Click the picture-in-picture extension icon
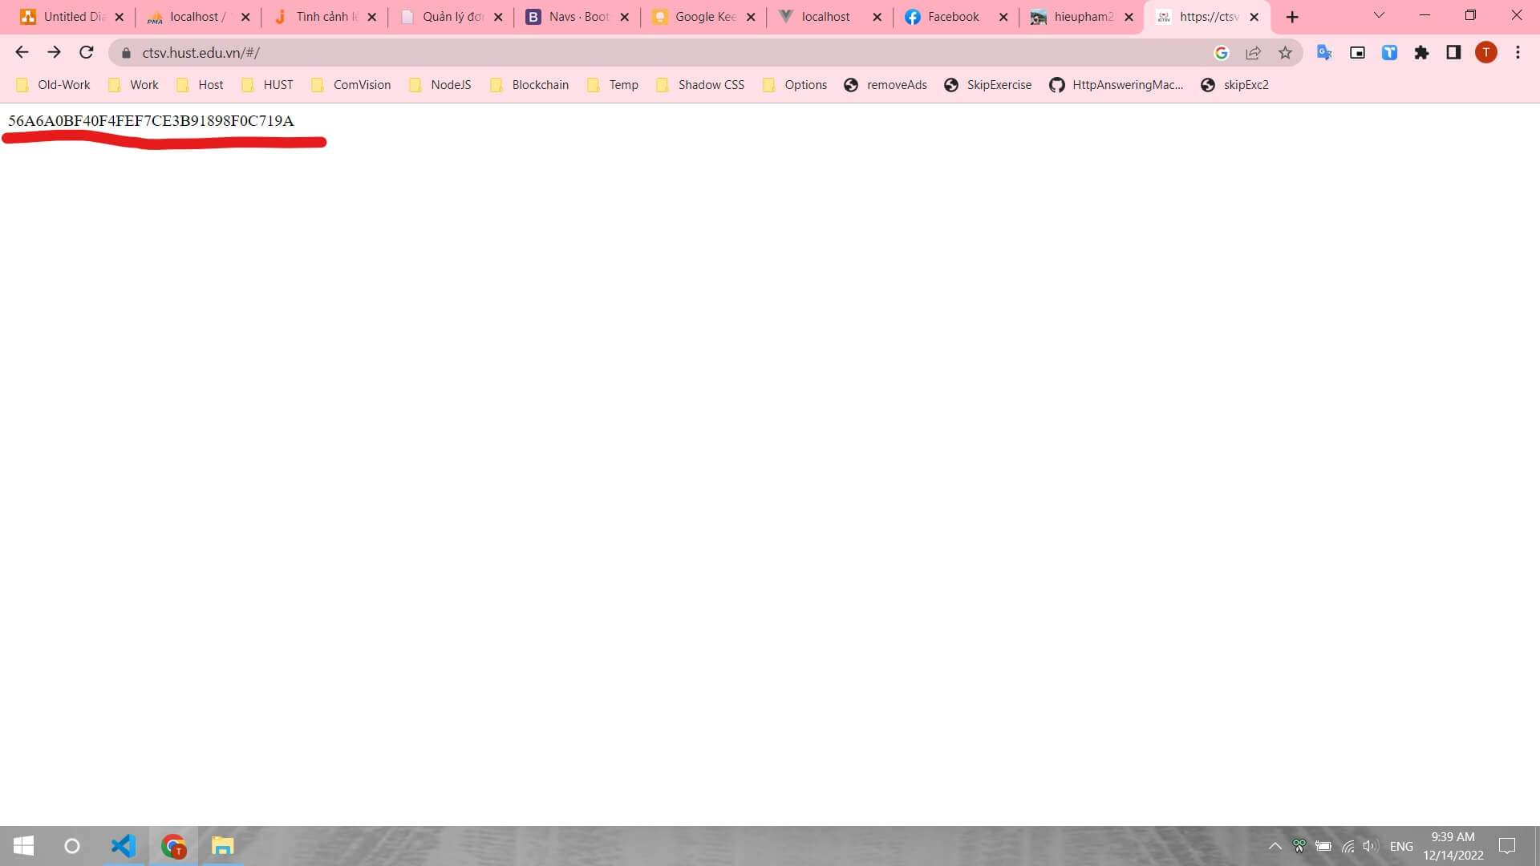Image resolution: width=1540 pixels, height=866 pixels. (1357, 53)
